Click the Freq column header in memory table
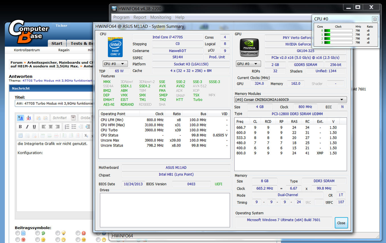386x243 pixels. tap(242, 121)
